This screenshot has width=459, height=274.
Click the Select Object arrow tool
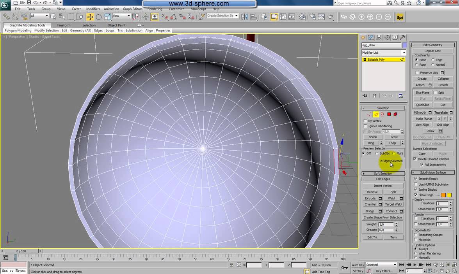point(53,17)
